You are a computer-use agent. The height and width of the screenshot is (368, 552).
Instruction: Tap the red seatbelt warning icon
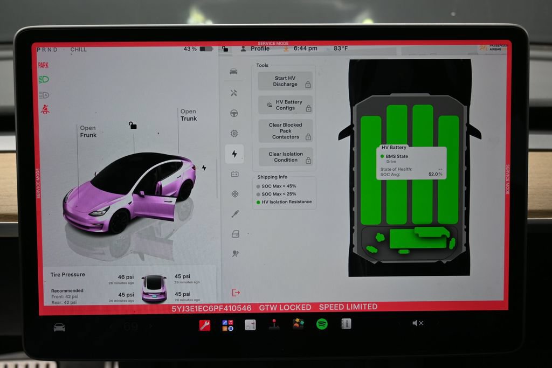pos(45,109)
